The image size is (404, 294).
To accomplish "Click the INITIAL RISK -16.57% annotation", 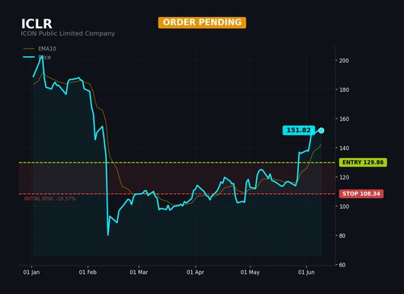I will pyautogui.click(x=50, y=199).
